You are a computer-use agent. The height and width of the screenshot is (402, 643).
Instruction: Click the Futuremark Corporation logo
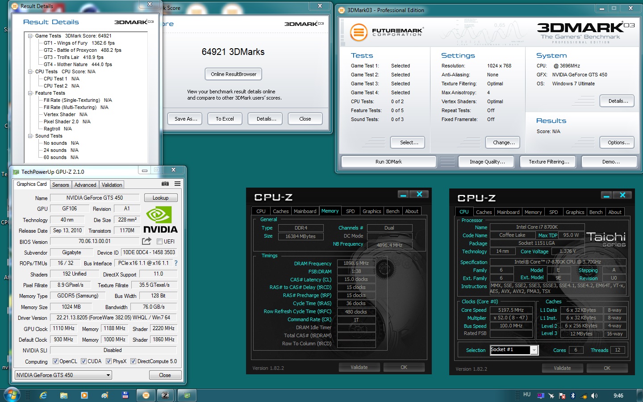[387, 32]
